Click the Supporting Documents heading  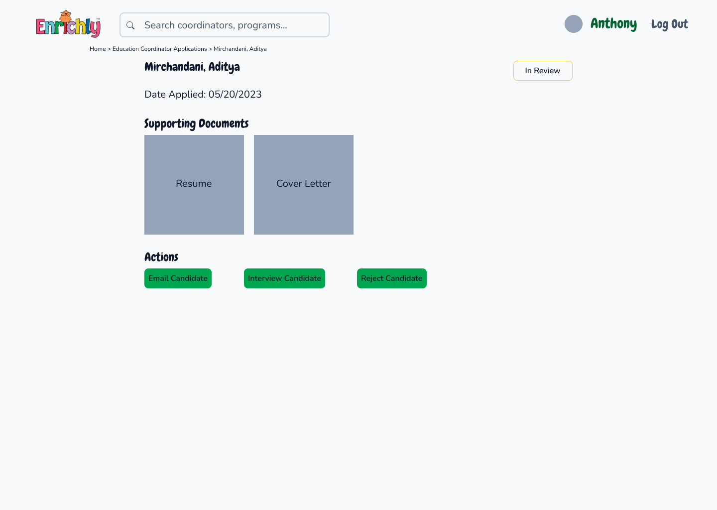[x=197, y=124]
